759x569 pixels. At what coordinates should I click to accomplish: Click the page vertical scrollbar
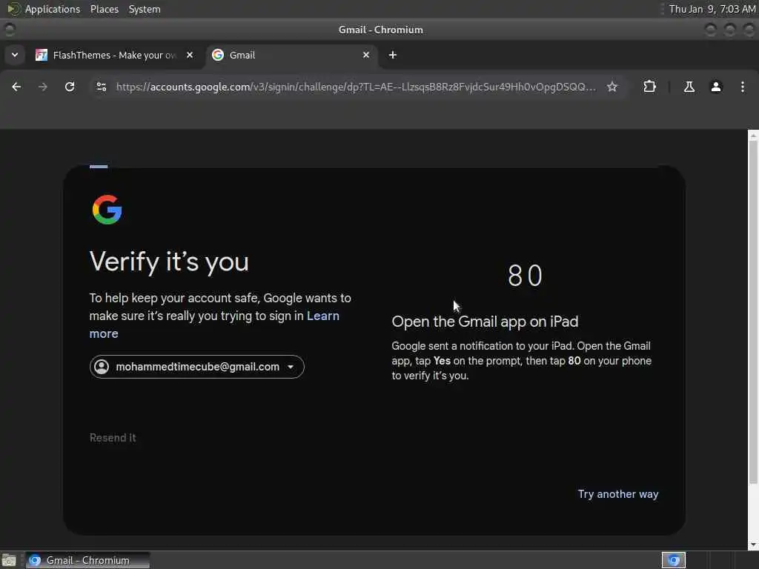pos(753,312)
